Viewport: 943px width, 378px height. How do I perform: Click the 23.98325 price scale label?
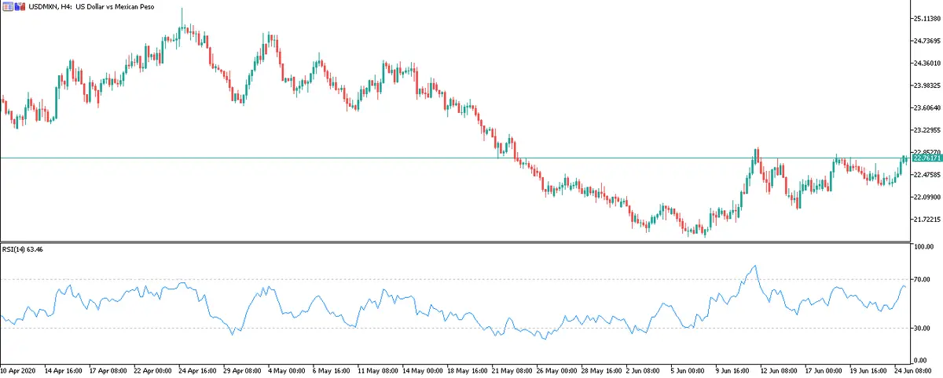tap(922, 85)
